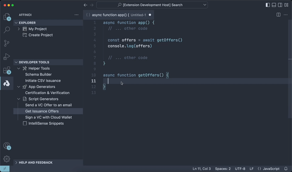
Task: Select the Untitled-1 editor tab
Action: [x=119, y=15]
